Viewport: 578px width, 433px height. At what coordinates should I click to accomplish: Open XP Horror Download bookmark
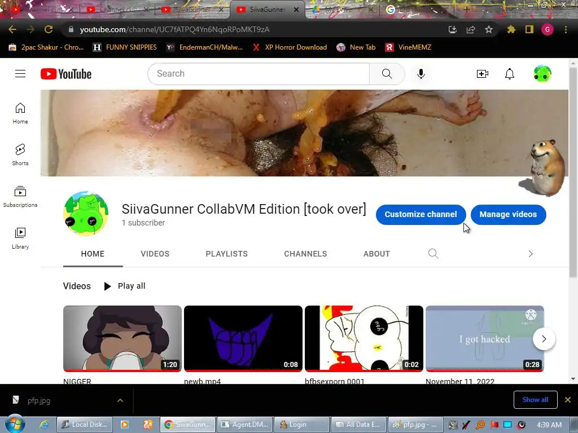(290, 47)
